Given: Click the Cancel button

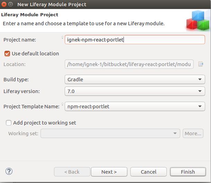Looking at the screenshot, I should coord(148,172).
